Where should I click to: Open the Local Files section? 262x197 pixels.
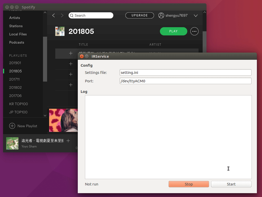pos(18,34)
